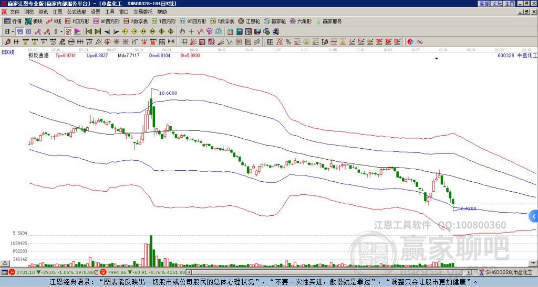Viewport: 538px width, 287px height.
Task: Open the 文件 menu
Action: click(x=14, y=12)
